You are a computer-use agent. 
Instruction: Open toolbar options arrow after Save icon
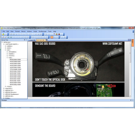(x=8, y=34)
